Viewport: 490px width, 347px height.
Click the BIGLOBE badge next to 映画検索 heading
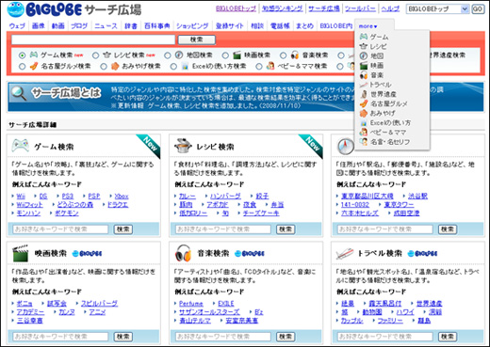point(87,254)
